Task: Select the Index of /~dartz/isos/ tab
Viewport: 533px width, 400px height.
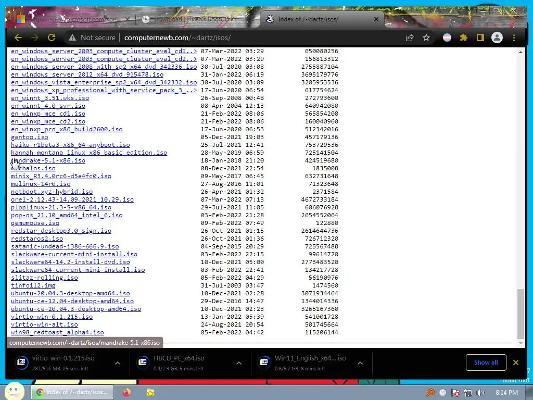Action: coord(322,19)
